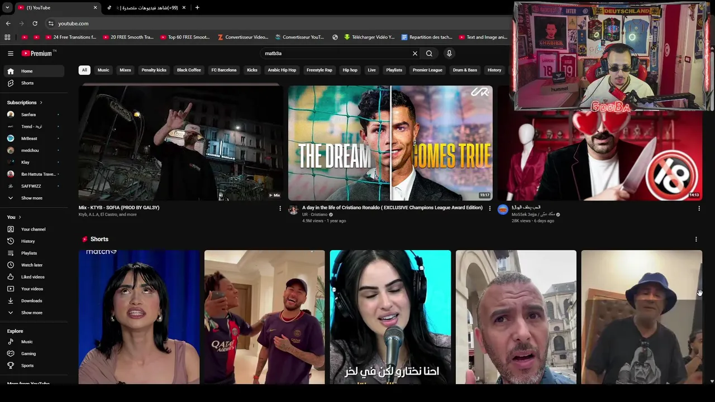The width and height of the screenshot is (715, 402).
Task: Open Downloads in the sidebar
Action: 34,301
